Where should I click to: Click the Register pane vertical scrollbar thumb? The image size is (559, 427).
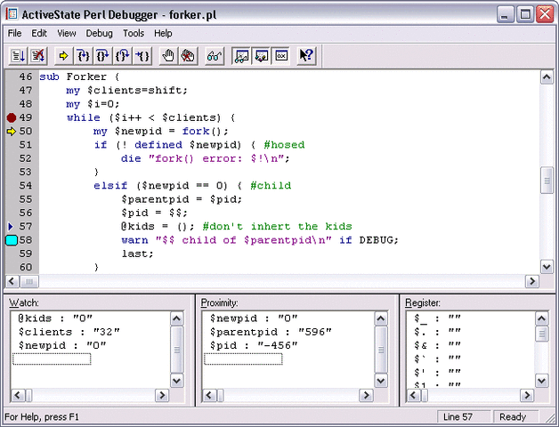point(541,334)
